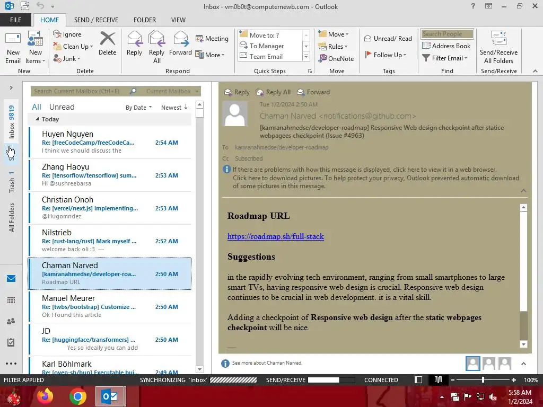Toggle Newest sort order
The width and height of the screenshot is (543, 407).
[174, 107]
